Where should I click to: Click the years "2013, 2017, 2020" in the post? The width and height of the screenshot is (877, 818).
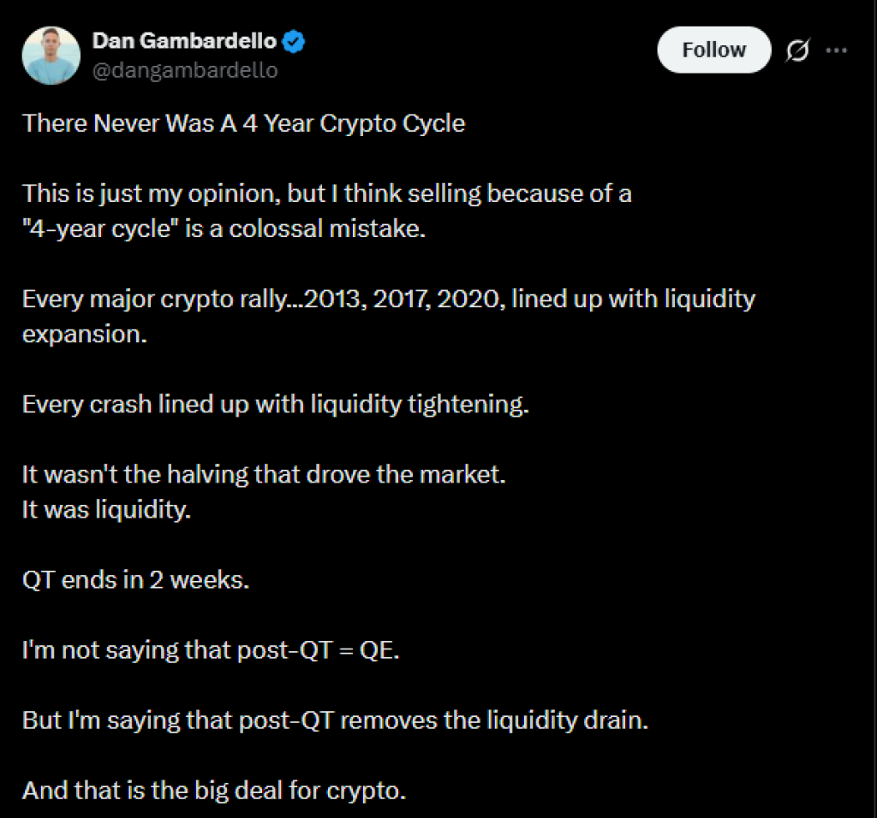click(x=391, y=299)
